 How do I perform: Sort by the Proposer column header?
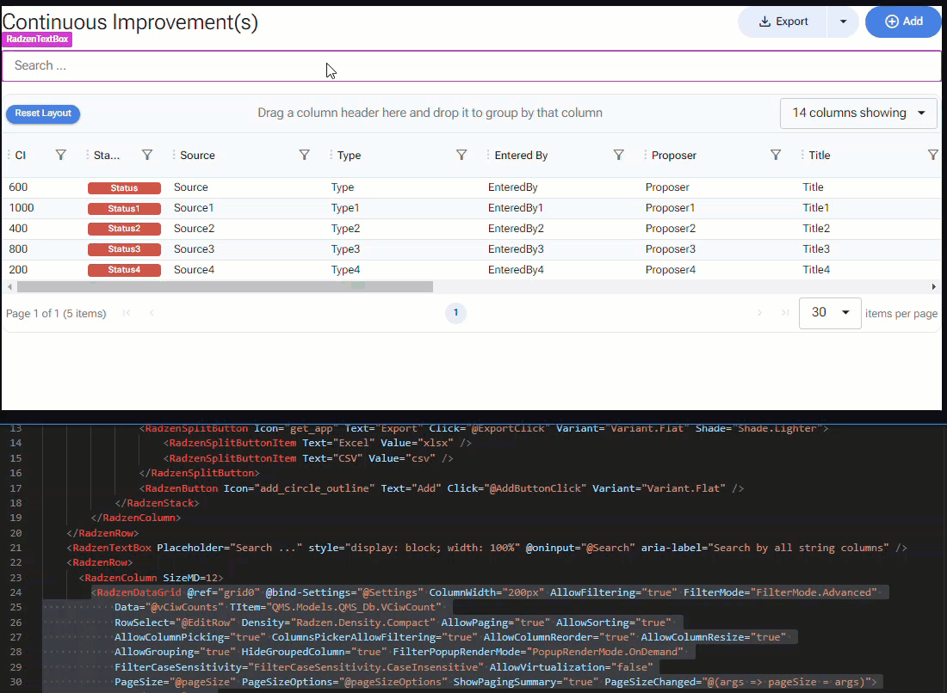[x=674, y=155]
